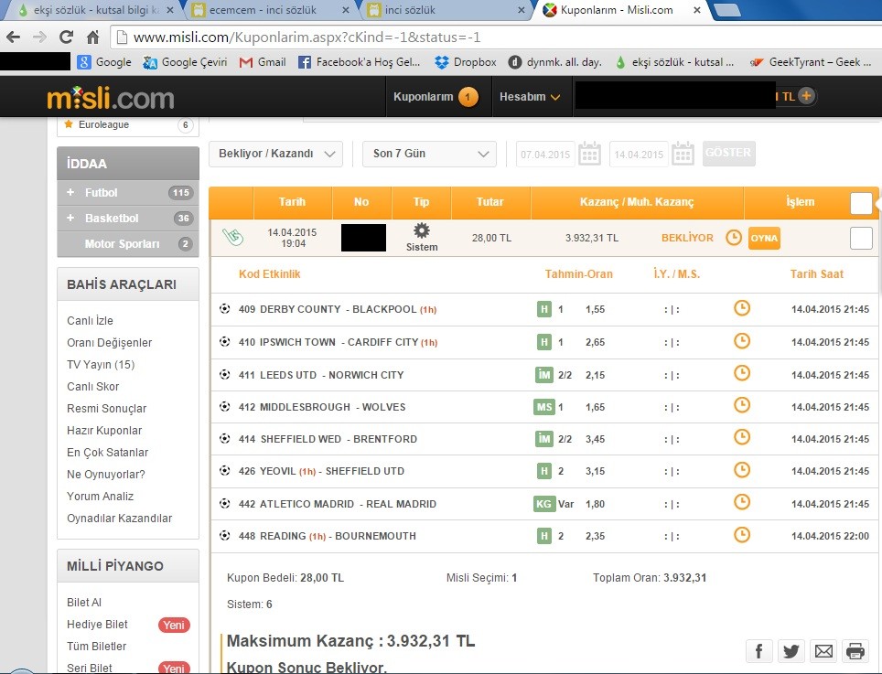Click the clock icon beside BEKLİYOR
Viewport: 882px width, 674px height.
pyautogui.click(x=734, y=238)
